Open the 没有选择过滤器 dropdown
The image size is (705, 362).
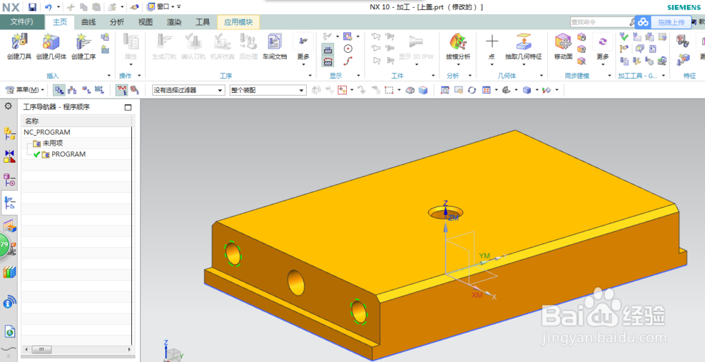coord(188,90)
